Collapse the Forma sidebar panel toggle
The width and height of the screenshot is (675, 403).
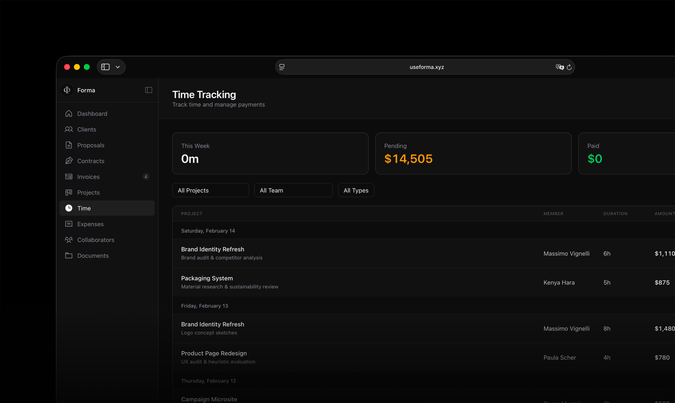(148, 90)
